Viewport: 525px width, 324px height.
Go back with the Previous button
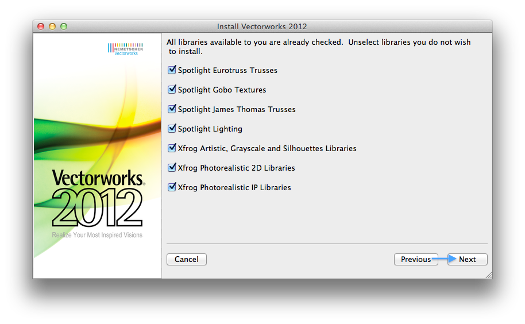pos(416,260)
